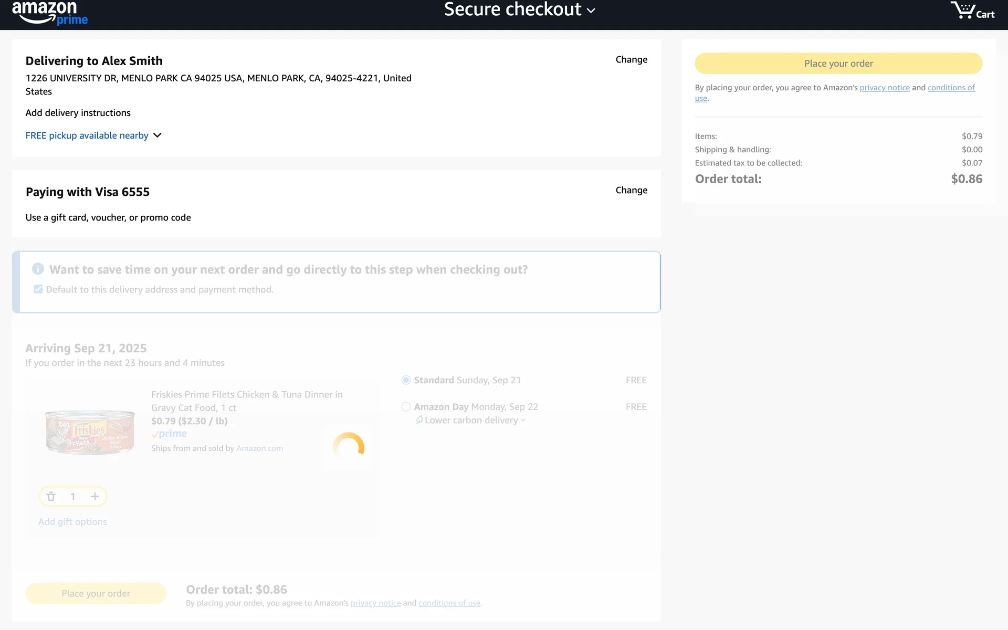Open Add gift options link

click(72, 522)
